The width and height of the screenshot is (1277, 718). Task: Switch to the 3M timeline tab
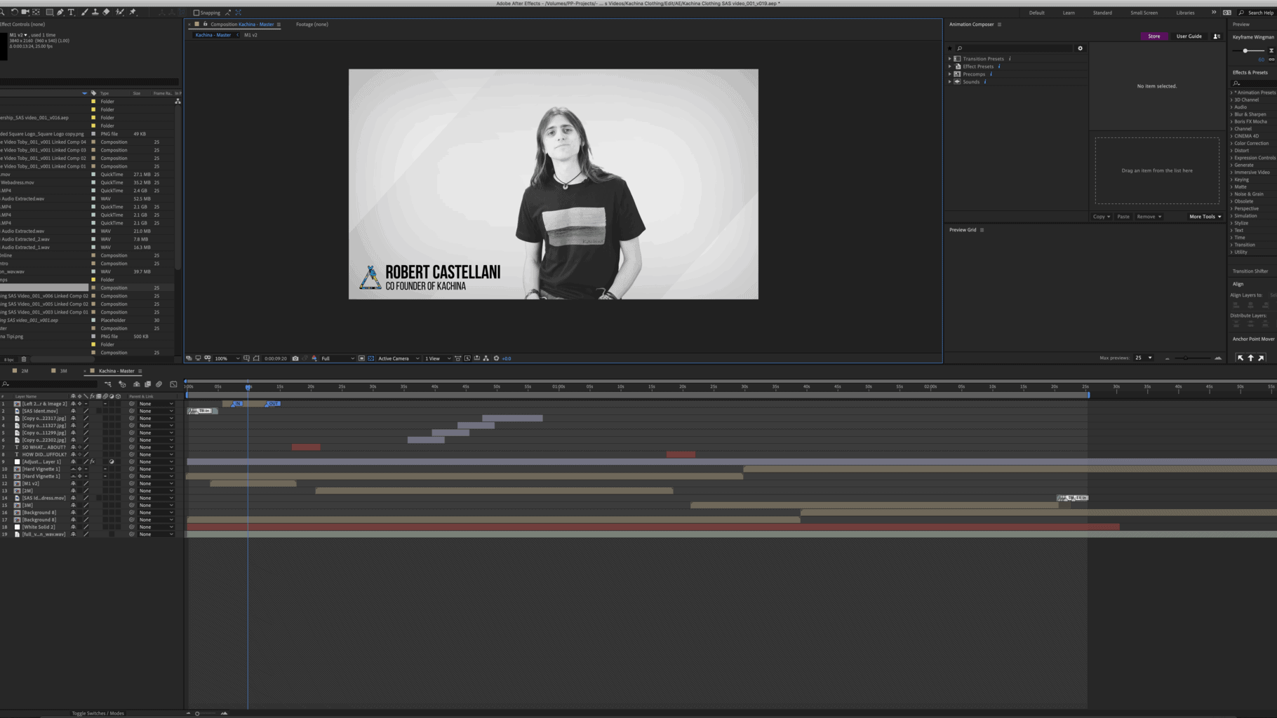(x=63, y=371)
